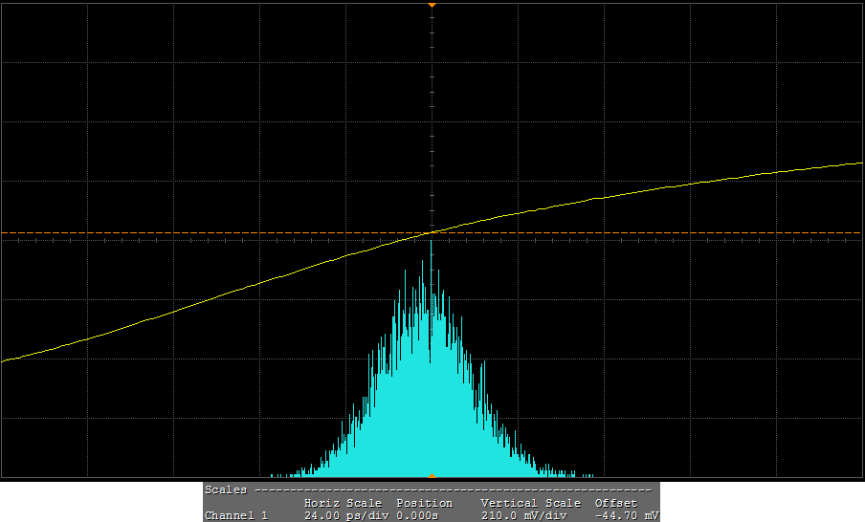Click the cyan histogram peak
The image size is (865, 522).
tap(432, 245)
